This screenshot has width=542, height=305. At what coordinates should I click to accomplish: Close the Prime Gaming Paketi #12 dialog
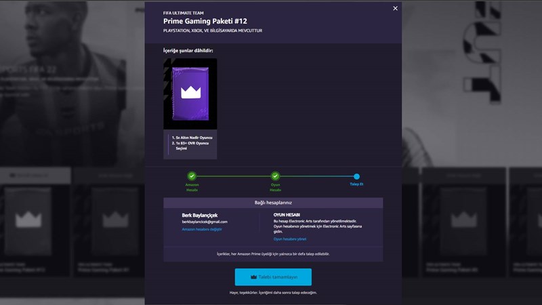click(x=395, y=8)
